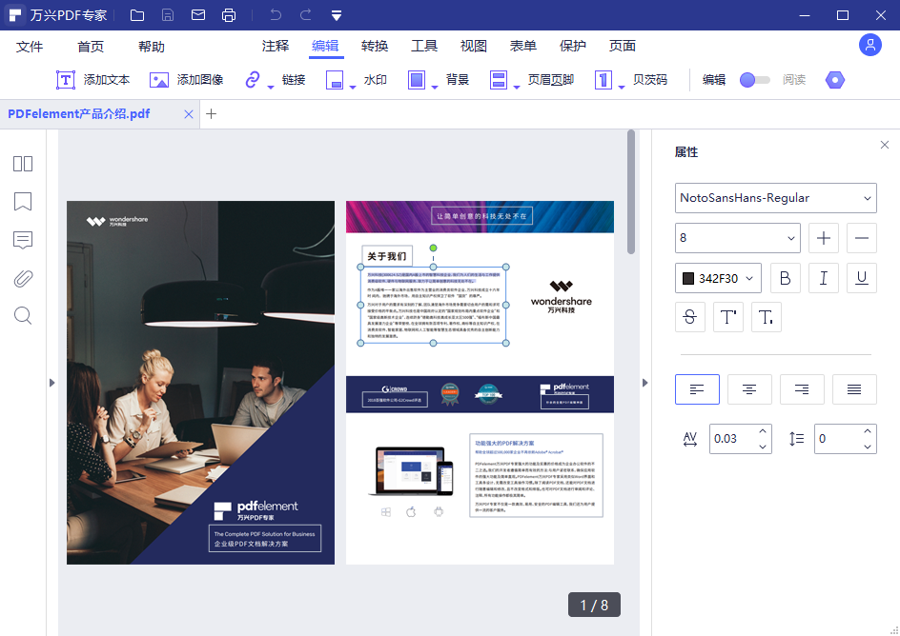Switch from 编辑 to 阅读 mode
The image size is (900, 636).
click(756, 81)
